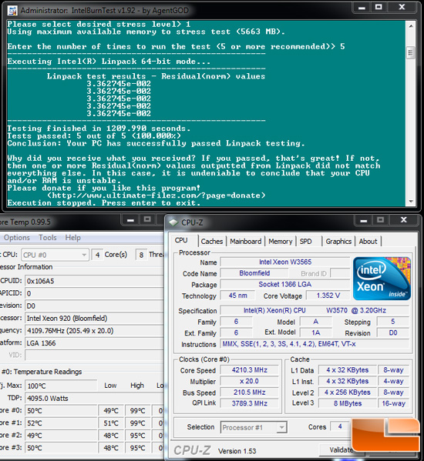Click the CPU-Z title bar icon
The width and height of the screenshot is (424, 461).
pyautogui.click(x=173, y=222)
